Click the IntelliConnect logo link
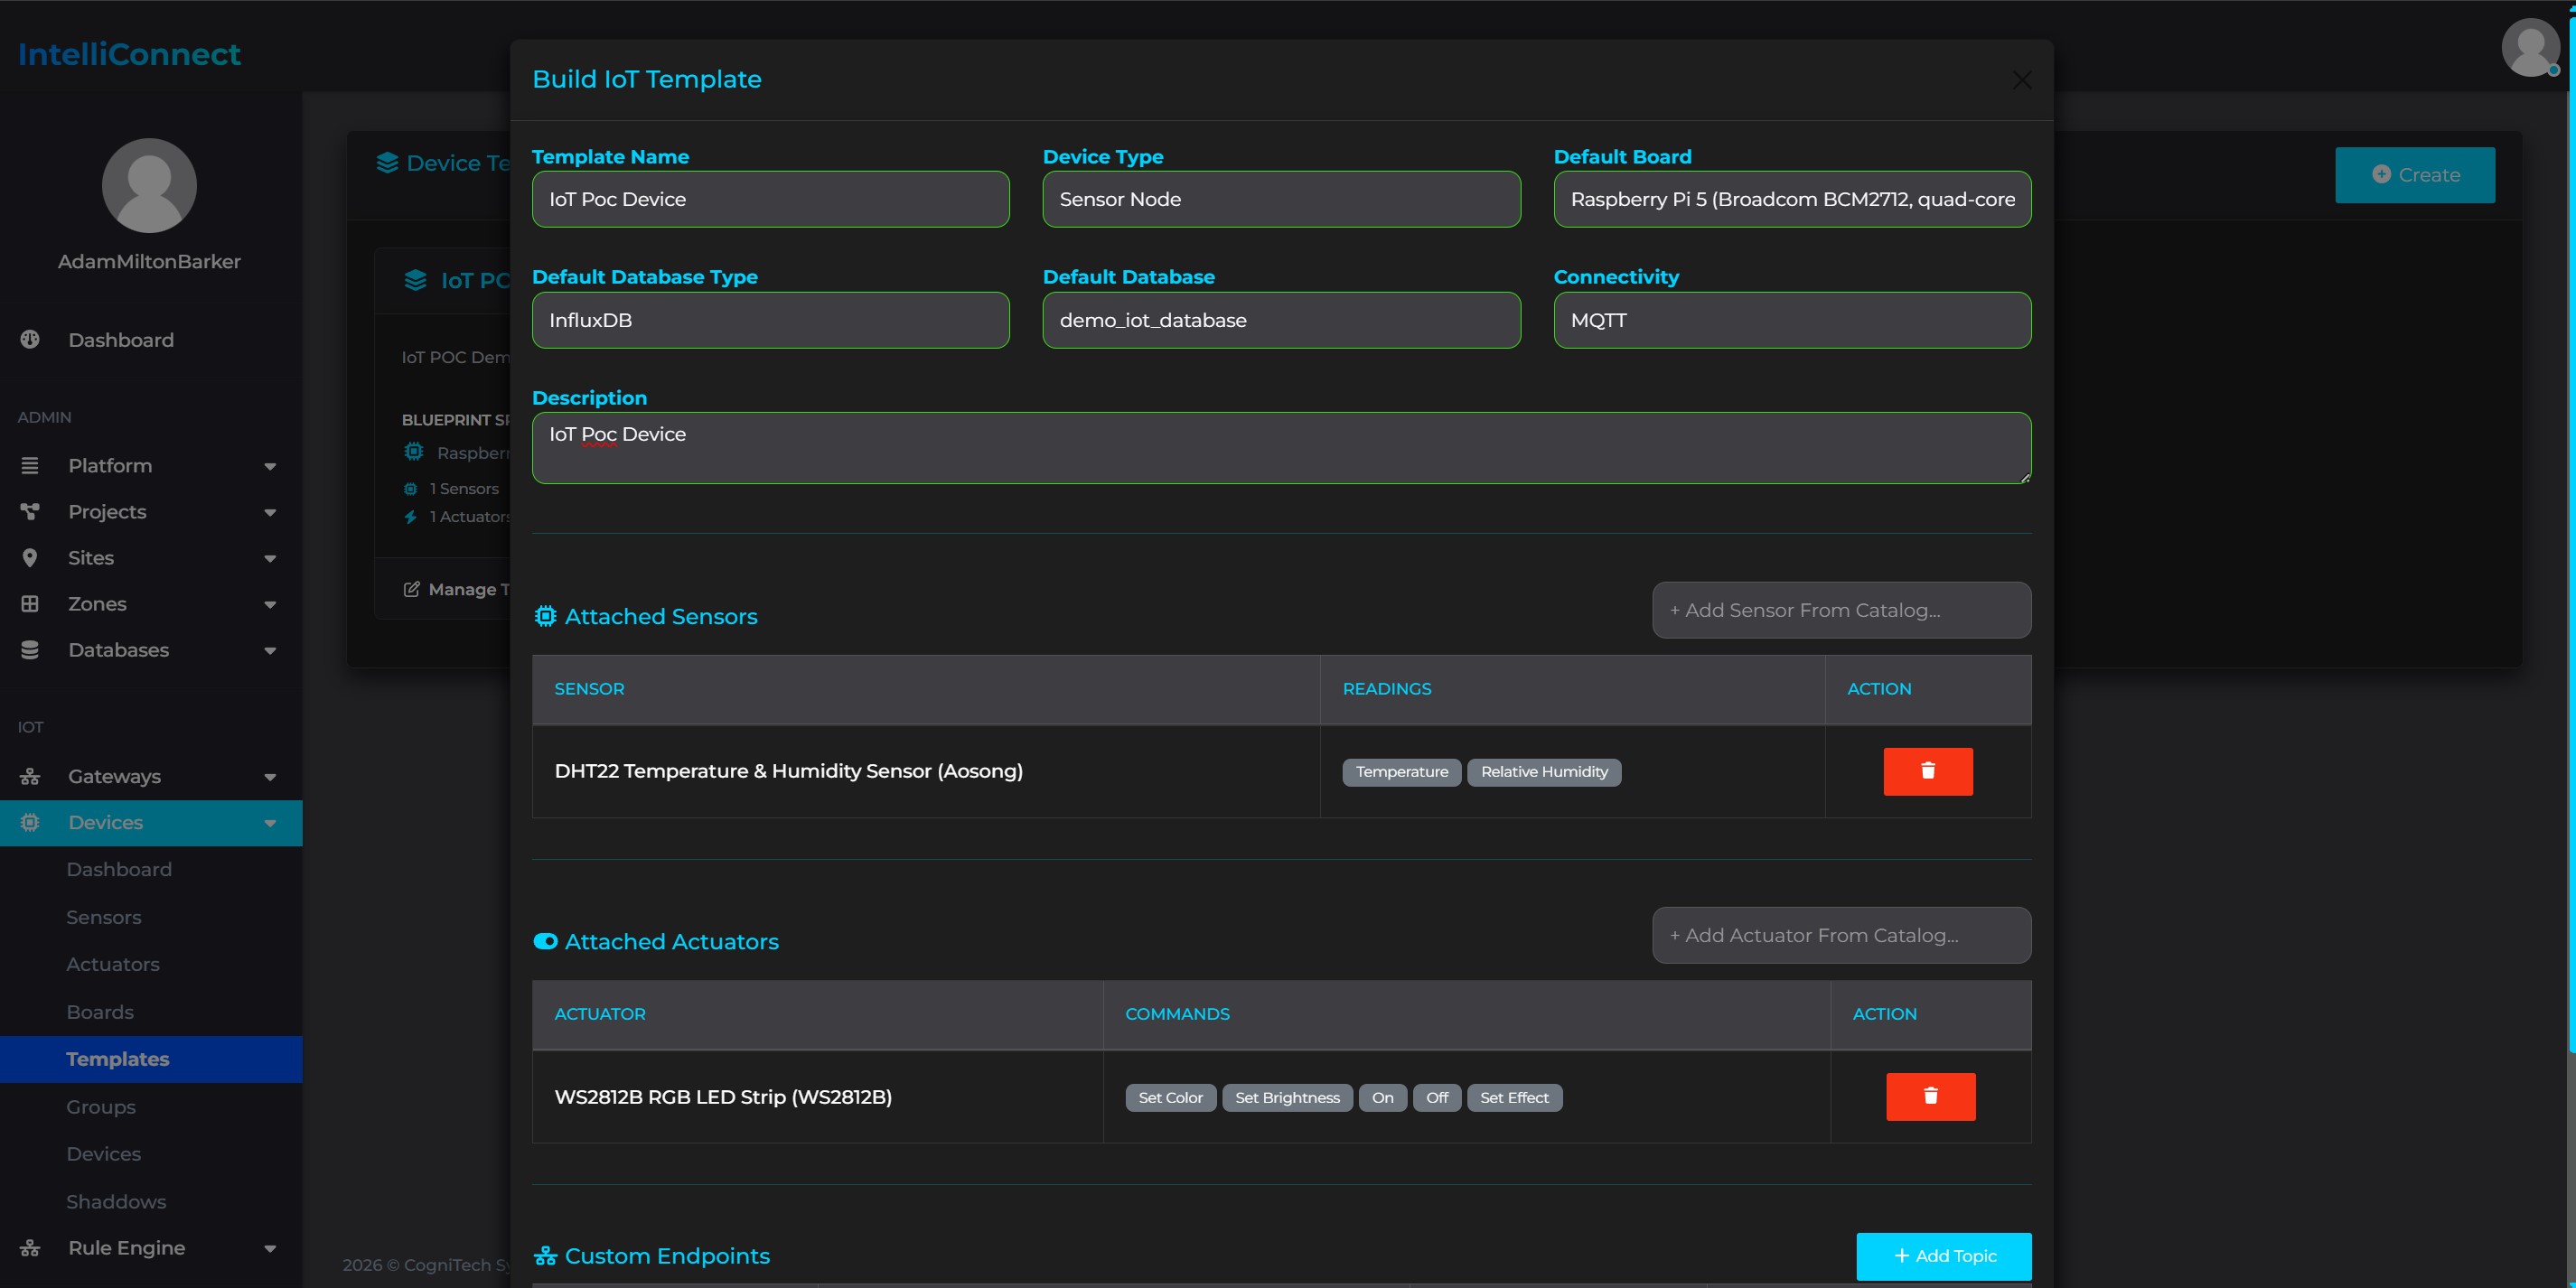The height and width of the screenshot is (1288, 2576). pyautogui.click(x=129, y=54)
